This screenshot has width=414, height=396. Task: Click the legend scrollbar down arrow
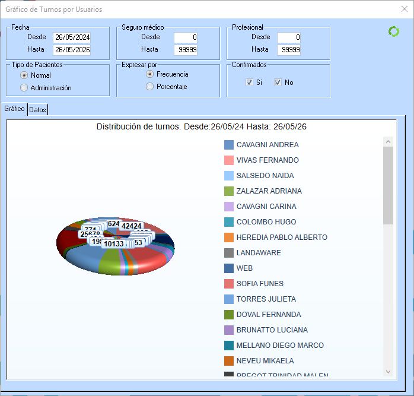388,372
